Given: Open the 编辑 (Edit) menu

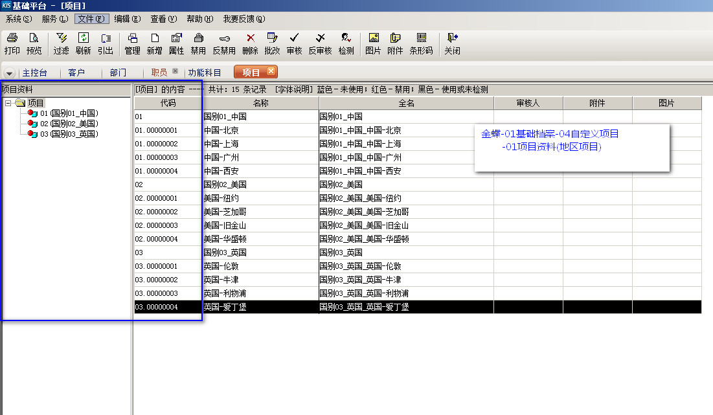Looking at the screenshot, I should (121, 19).
